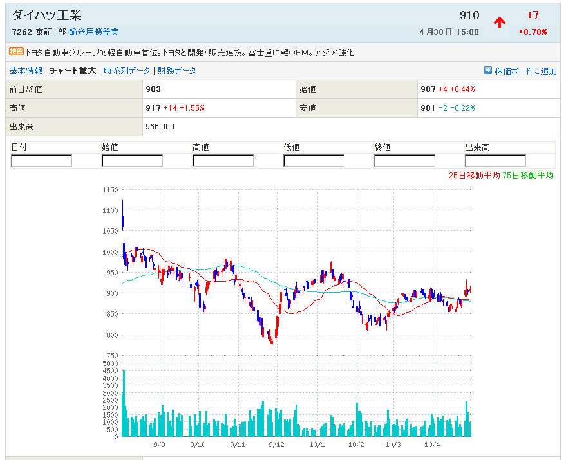Select the 高値 input box above the chart
566x460 pixels.
coord(223,161)
